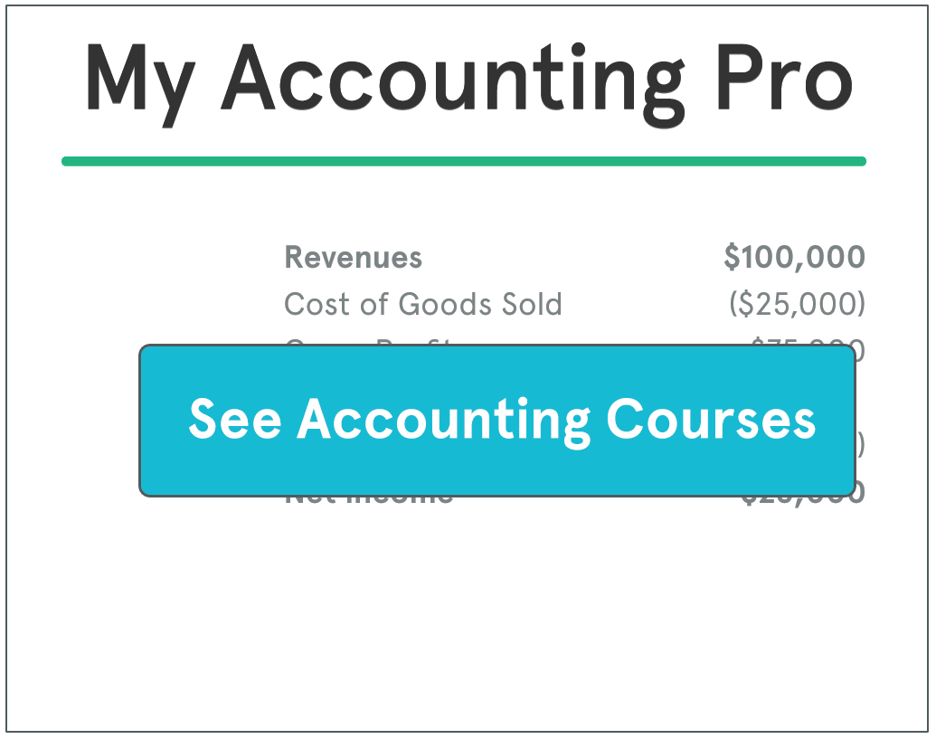Viewport: 936px width, 739px height.
Task: Click the green divider line under the title
Action: [463, 162]
